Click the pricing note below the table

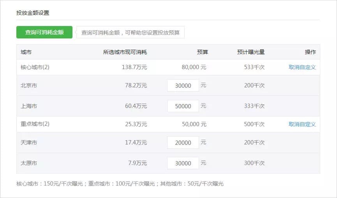pyautogui.click(x=120, y=184)
